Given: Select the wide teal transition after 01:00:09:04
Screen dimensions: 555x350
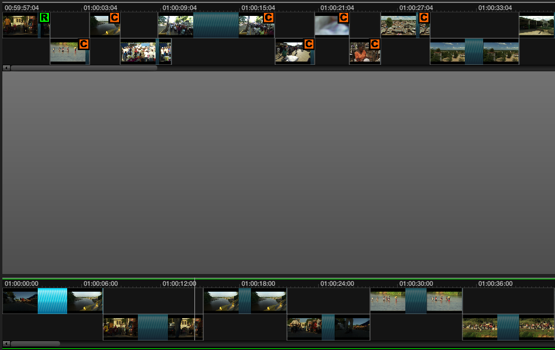Looking at the screenshot, I should point(216,25).
